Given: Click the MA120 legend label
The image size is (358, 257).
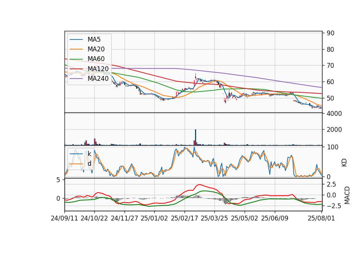Looking at the screenshot, I should pos(98,69).
